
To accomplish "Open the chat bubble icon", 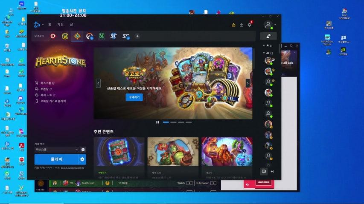I will 264,171.
